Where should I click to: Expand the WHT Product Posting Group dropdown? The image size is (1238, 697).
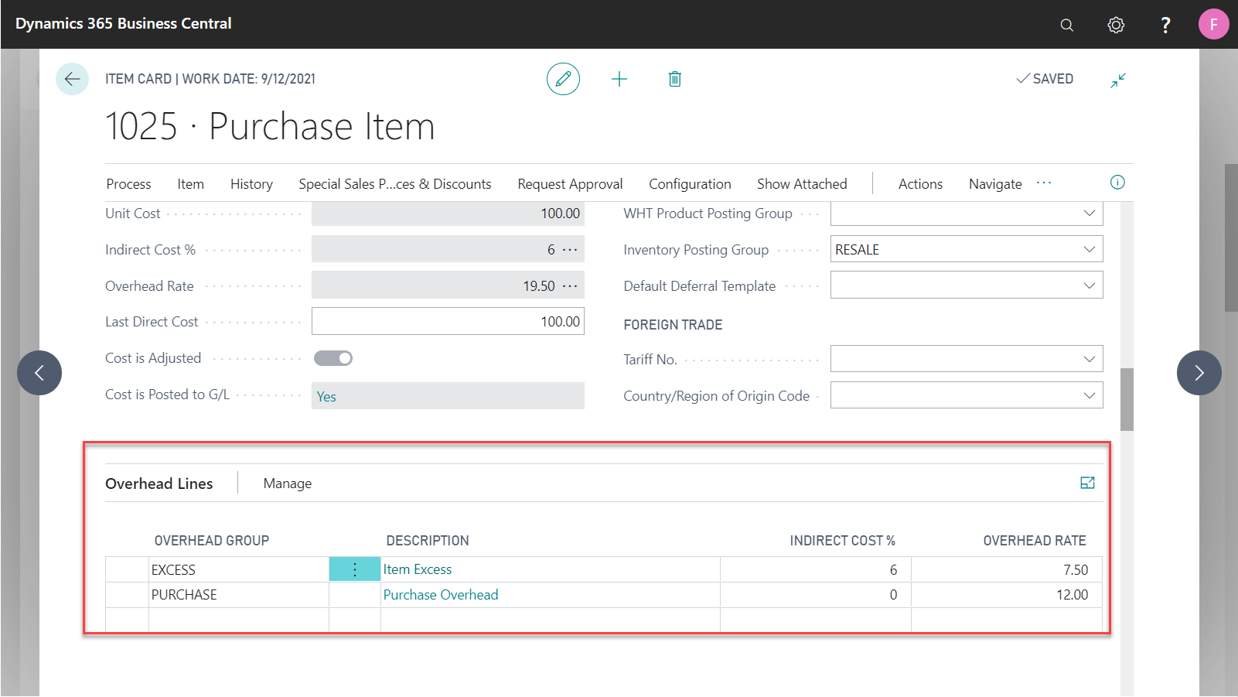click(1089, 213)
